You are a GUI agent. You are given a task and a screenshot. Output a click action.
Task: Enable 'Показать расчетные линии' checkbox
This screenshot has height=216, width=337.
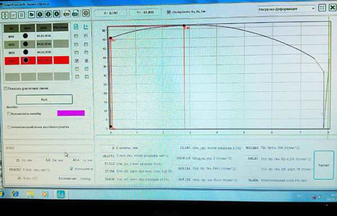pyautogui.click(x=6, y=89)
